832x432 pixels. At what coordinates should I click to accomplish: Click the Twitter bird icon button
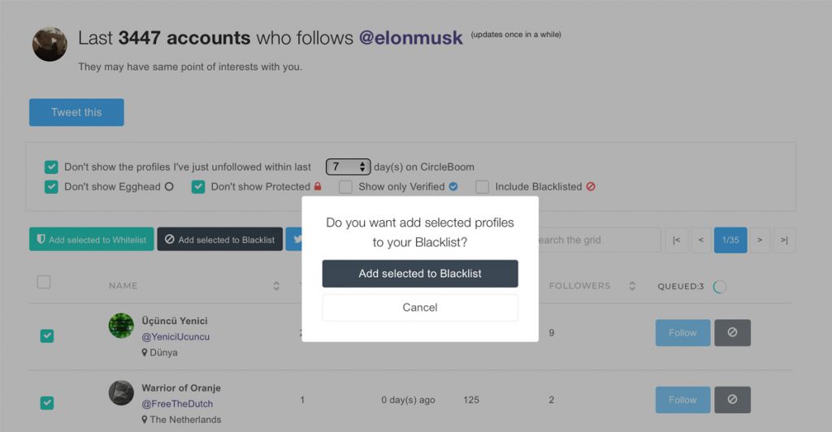(x=294, y=240)
